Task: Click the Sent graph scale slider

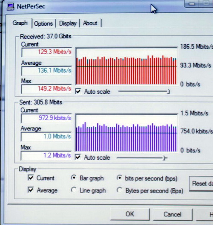Action: [142, 158]
